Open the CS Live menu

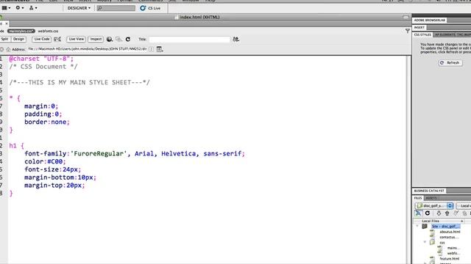tap(150, 8)
